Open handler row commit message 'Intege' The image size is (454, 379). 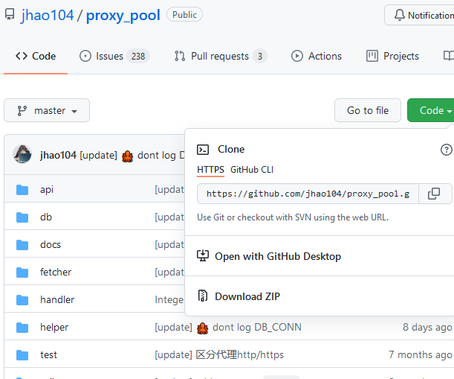[x=169, y=300]
